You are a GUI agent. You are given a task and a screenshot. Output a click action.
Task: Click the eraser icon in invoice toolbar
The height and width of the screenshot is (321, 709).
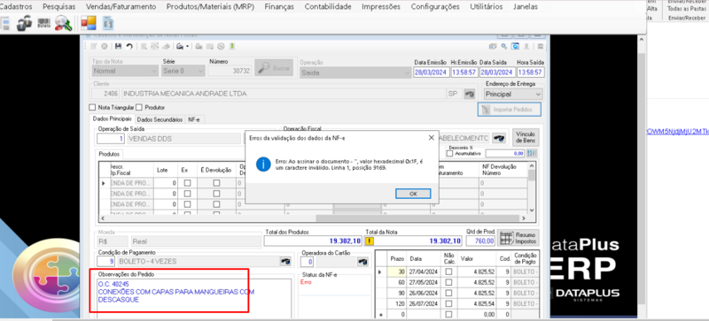click(166, 46)
